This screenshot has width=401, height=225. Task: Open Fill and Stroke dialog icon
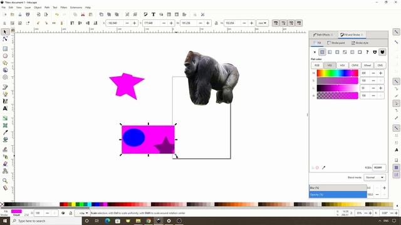145,14
